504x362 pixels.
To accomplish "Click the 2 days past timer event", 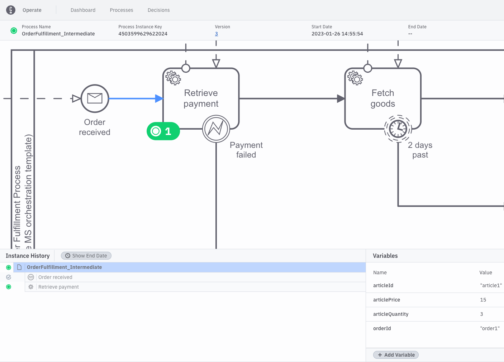I will (398, 129).
